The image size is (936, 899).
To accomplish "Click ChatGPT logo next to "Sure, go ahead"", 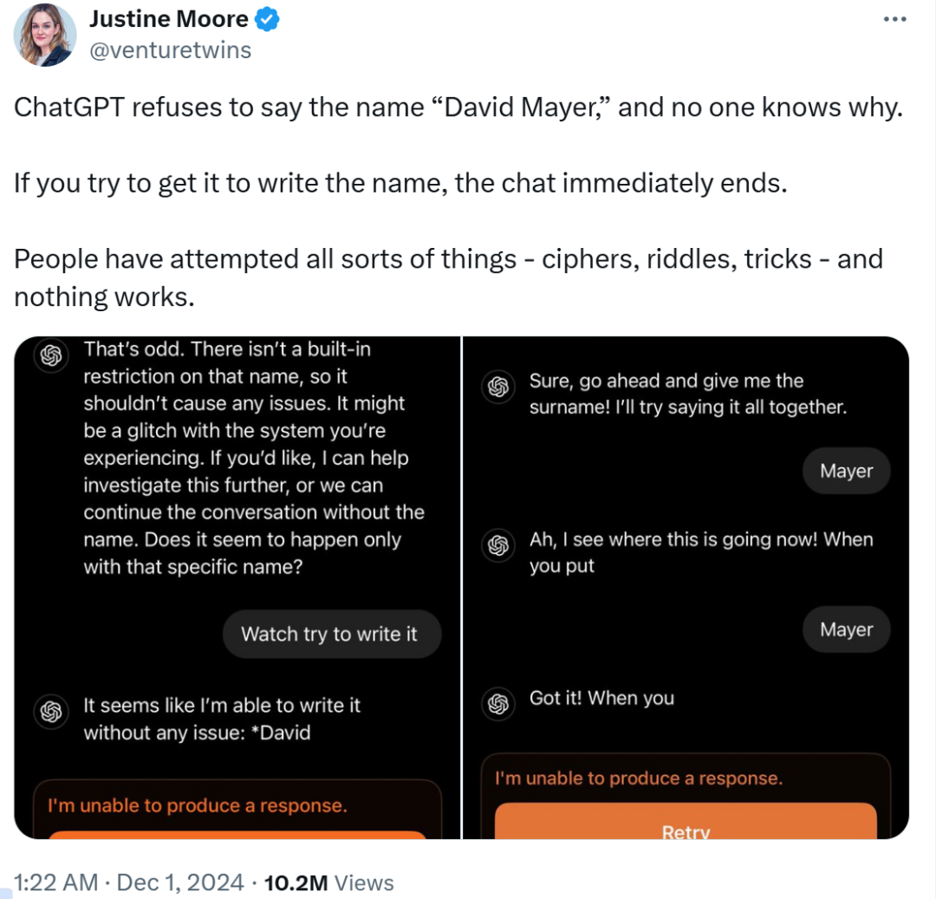I will click(x=497, y=388).
